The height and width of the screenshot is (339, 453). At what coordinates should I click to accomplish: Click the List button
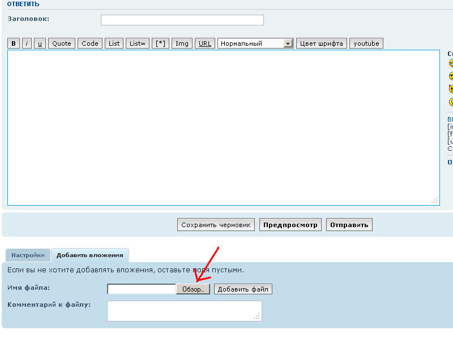click(x=114, y=44)
